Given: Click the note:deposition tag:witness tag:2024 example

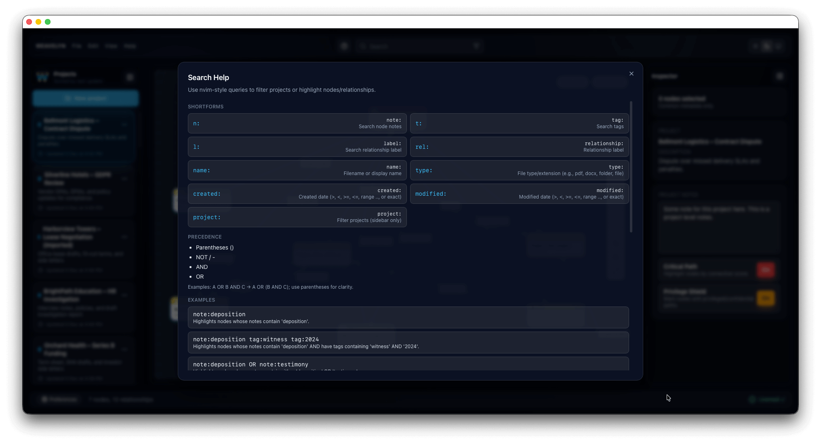Looking at the screenshot, I should pos(408,343).
